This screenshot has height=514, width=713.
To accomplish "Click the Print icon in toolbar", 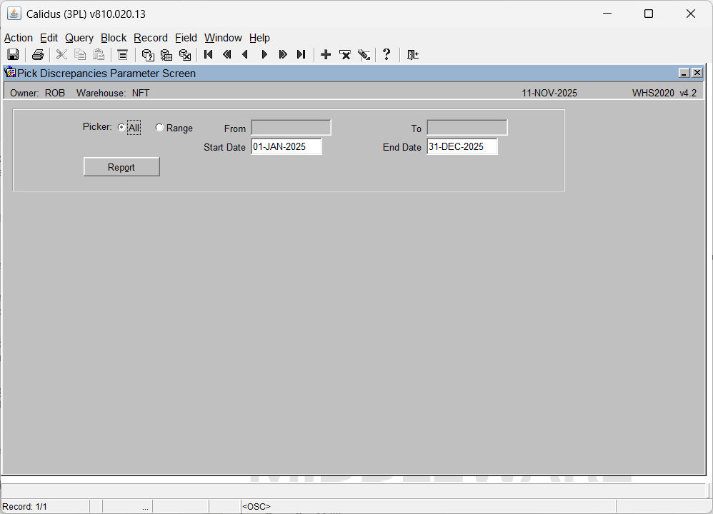I will click(x=38, y=55).
